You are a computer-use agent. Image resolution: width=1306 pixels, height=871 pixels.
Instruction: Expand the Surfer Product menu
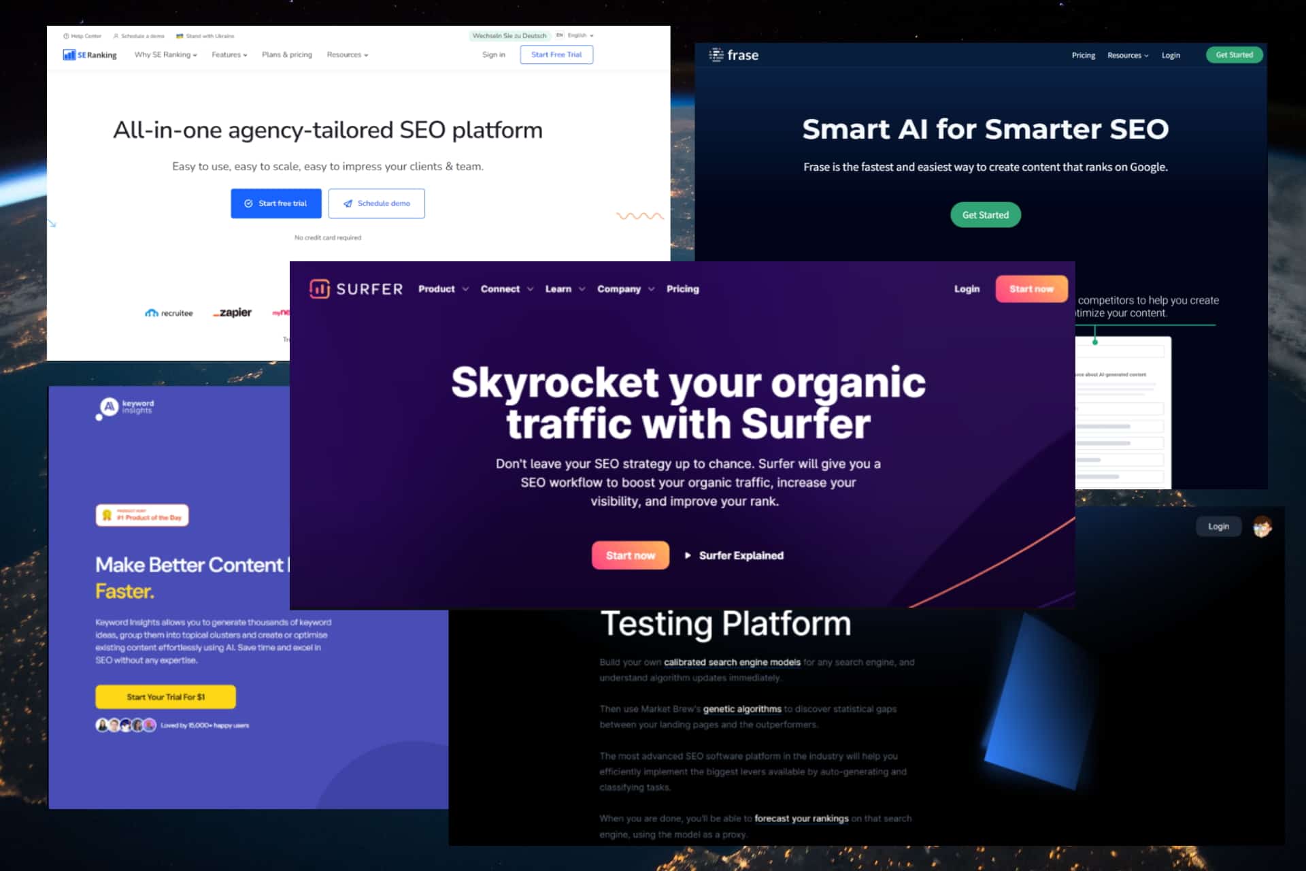[x=443, y=289]
